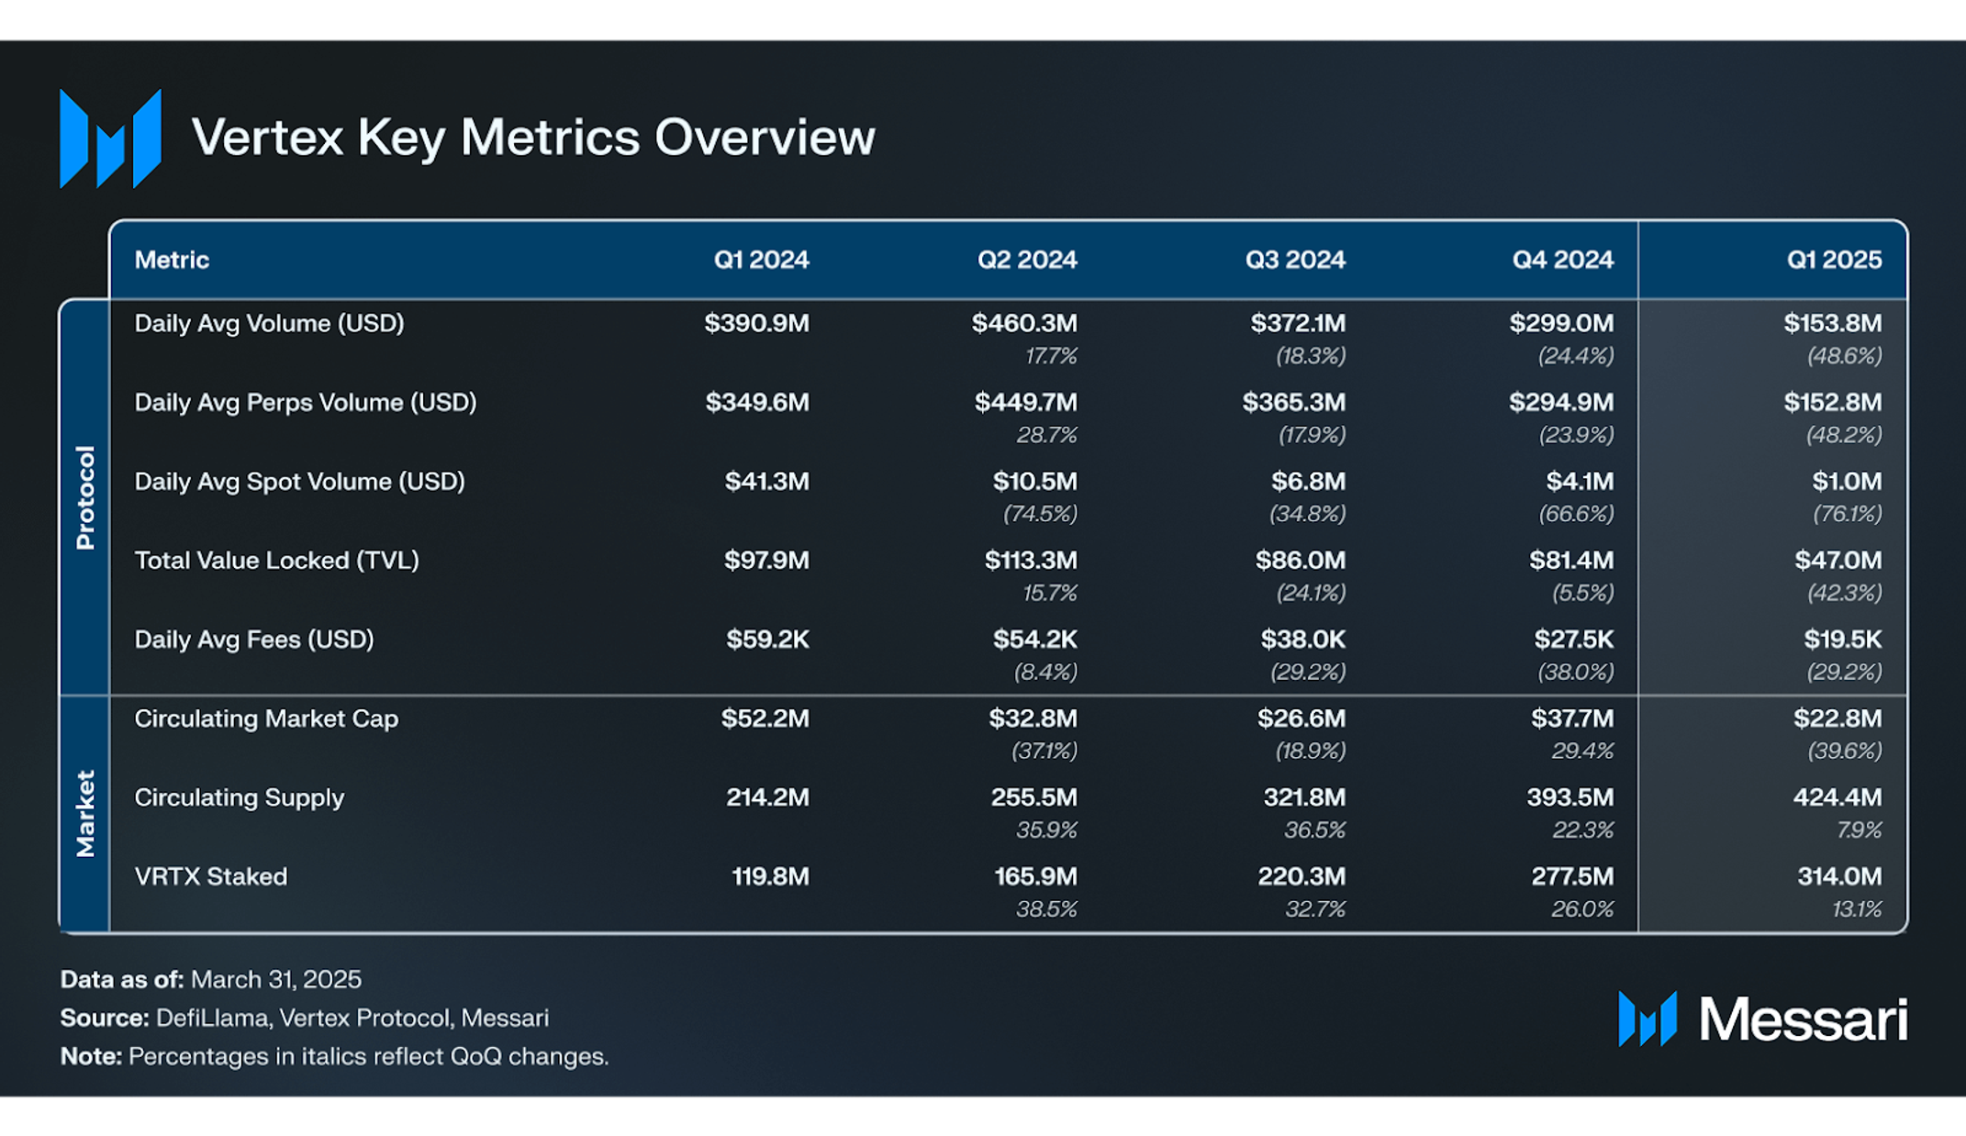
Task: Click the Daily Avg Volume (USD) row label
Action: 269,324
